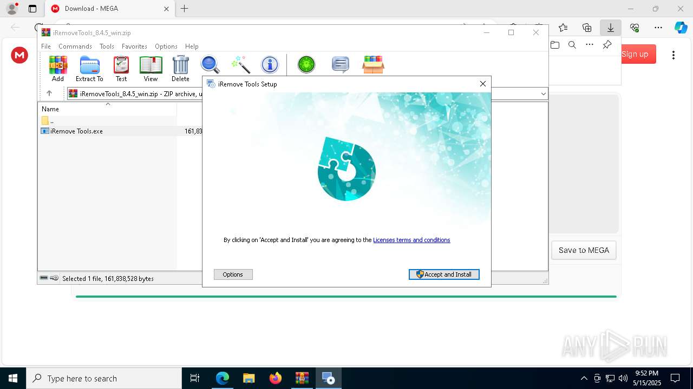This screenshot has height=389, width=693.
Task: Open the volume control in tray
Action: (x=623, y=378)
